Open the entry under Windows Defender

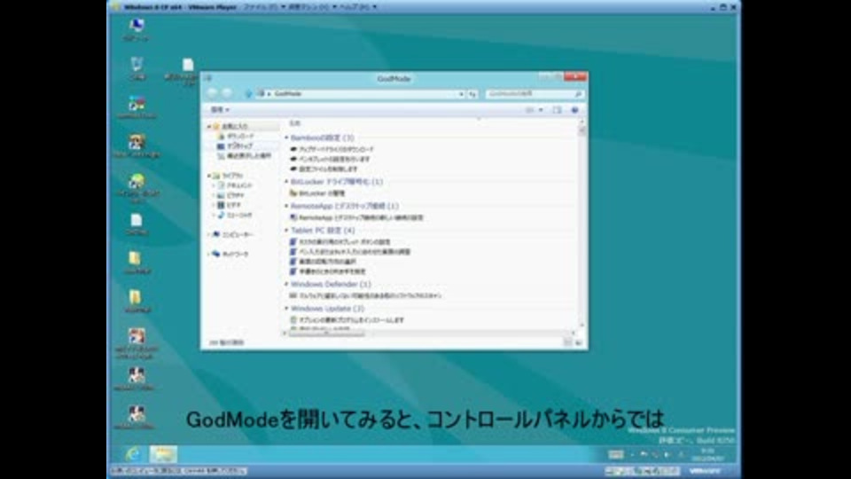[x=366, y=295]
